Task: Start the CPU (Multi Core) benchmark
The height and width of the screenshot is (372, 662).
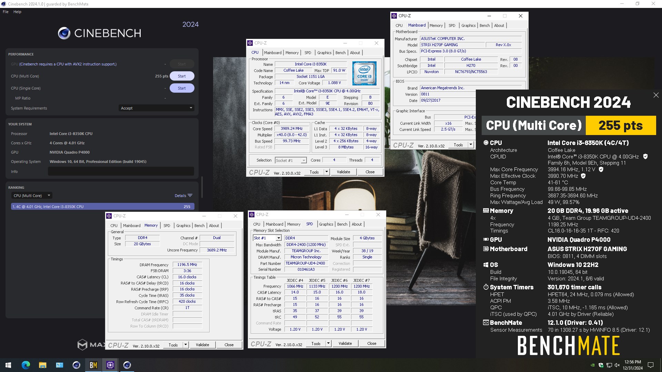Action: 182,76
